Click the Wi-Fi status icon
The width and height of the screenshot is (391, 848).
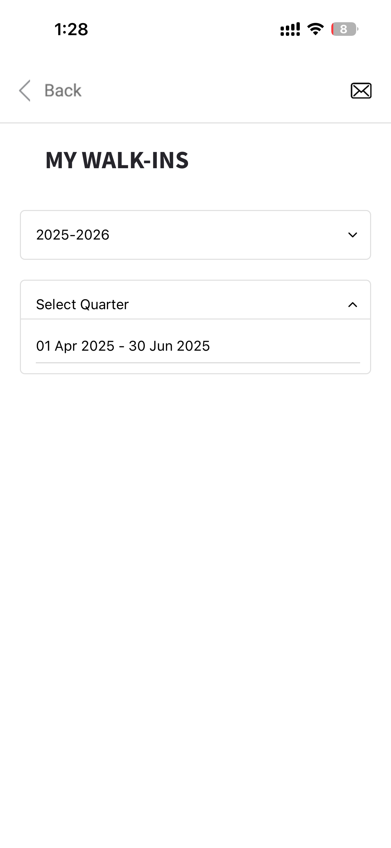tap(315, 29)
